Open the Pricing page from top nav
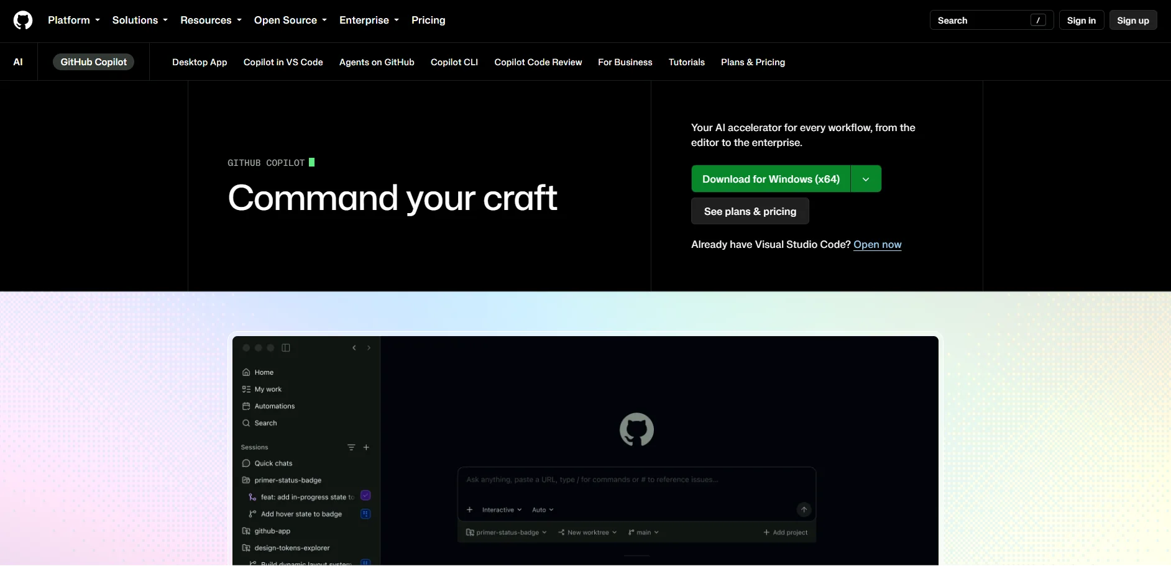Screen dimensions: 1171x566 click(428, 20)
